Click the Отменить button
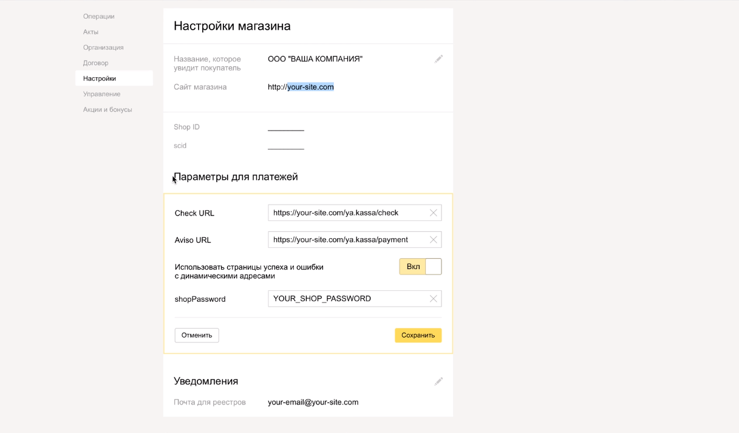Viewport: 739px width, 433px height. pos(197,335)
